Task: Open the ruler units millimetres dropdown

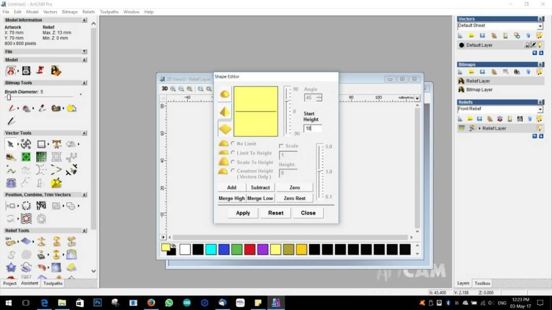Action: [417, 98]
